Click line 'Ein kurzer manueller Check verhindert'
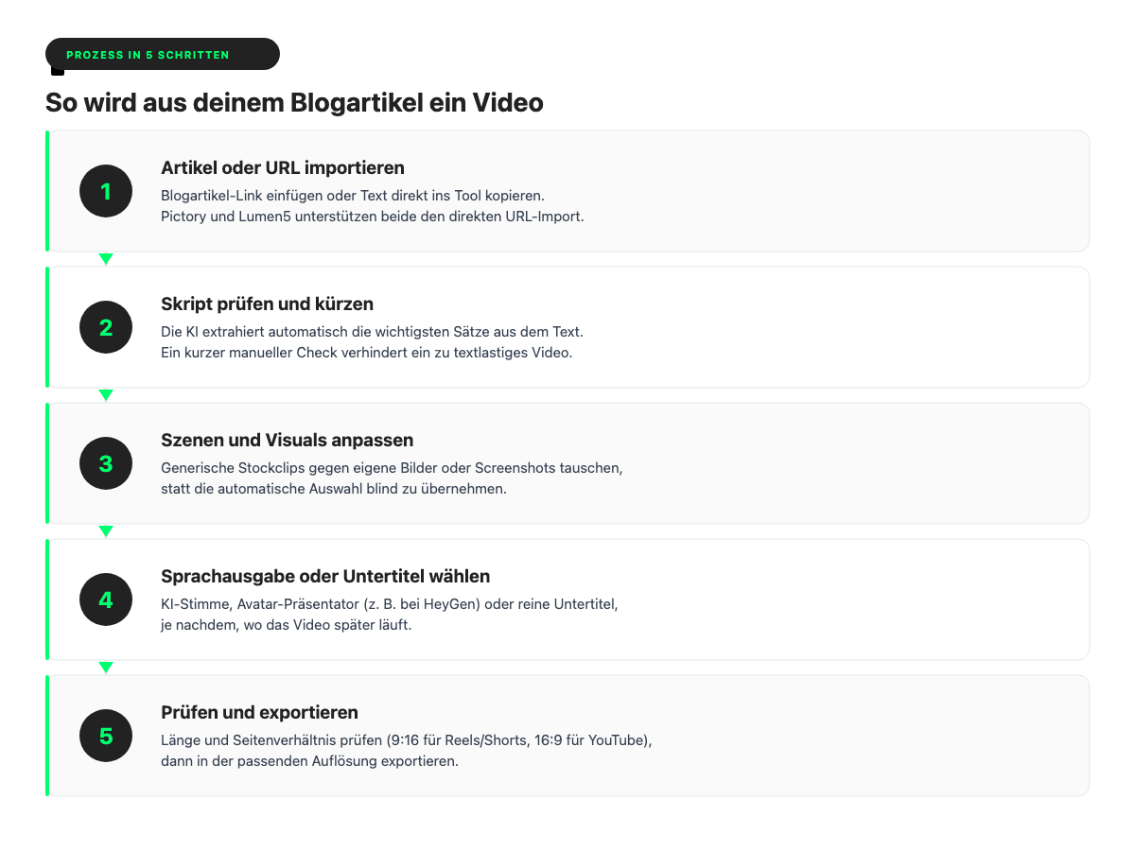 pyautogui.click(x=367, y=353)
